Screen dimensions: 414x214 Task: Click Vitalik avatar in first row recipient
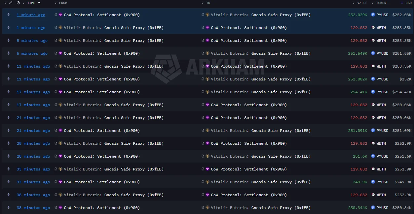(x=207, y=15)
